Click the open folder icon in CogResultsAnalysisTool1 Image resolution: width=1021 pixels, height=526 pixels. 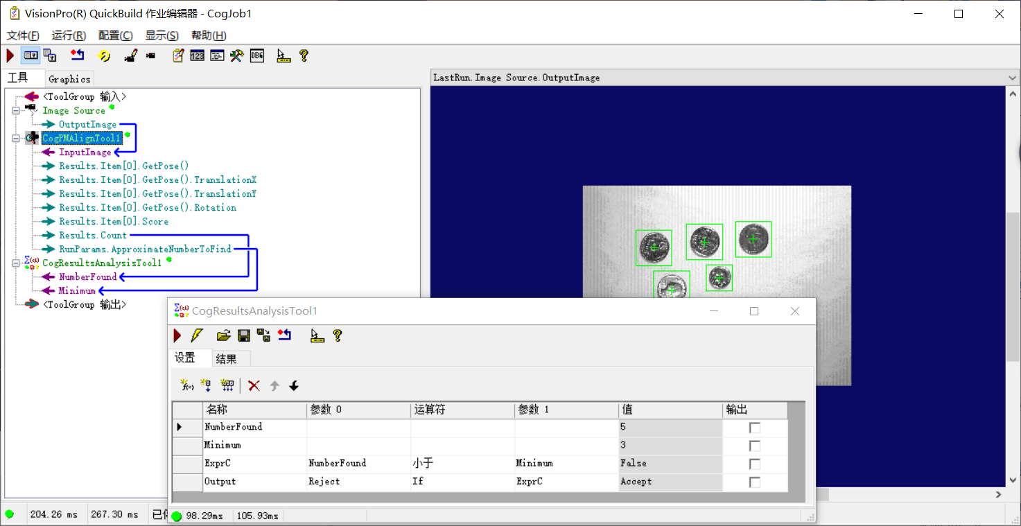(223, 336)
